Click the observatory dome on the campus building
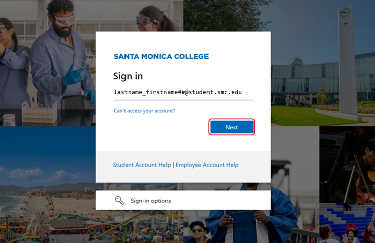The image size is (375, 243). click(295, 62)
